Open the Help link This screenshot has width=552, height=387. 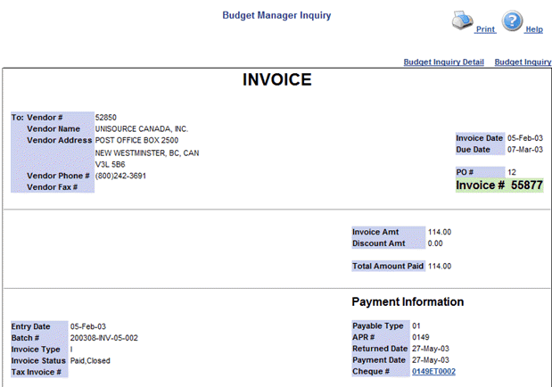click(x=534, y=29)
